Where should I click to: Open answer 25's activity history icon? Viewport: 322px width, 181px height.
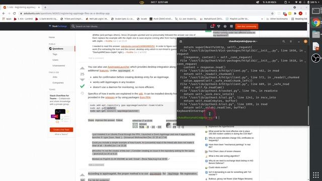pyautogui.click(x=82, y=94)
